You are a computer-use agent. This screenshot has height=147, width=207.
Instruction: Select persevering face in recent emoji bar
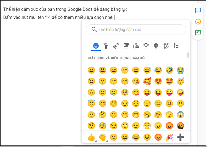tap(147, 137)
